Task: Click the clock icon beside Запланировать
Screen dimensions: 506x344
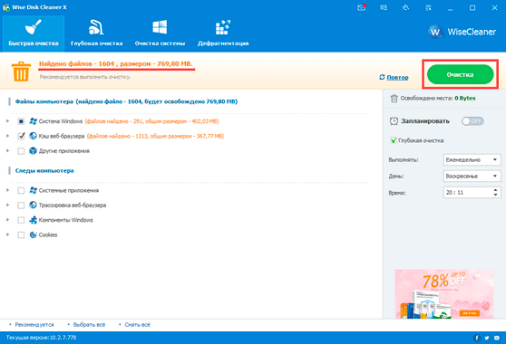Action: pos(394,121)
